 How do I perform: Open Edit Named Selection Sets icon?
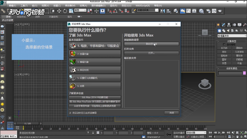pyautogui.click(x=133, y=11)
